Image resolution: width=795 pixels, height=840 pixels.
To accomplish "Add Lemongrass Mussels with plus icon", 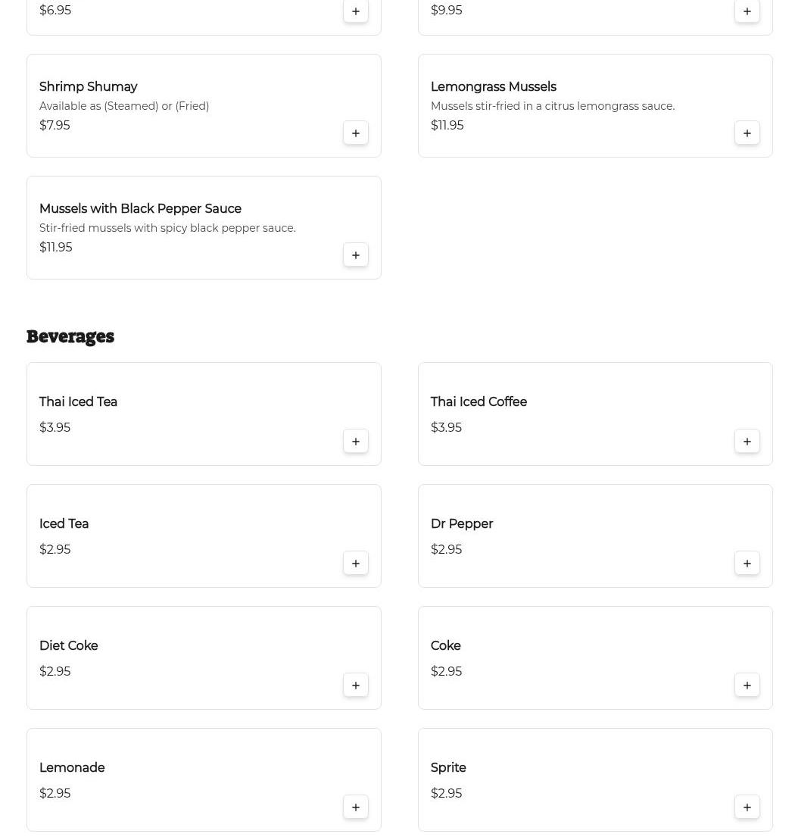I will pyautogui.click(x=747, y=133).
